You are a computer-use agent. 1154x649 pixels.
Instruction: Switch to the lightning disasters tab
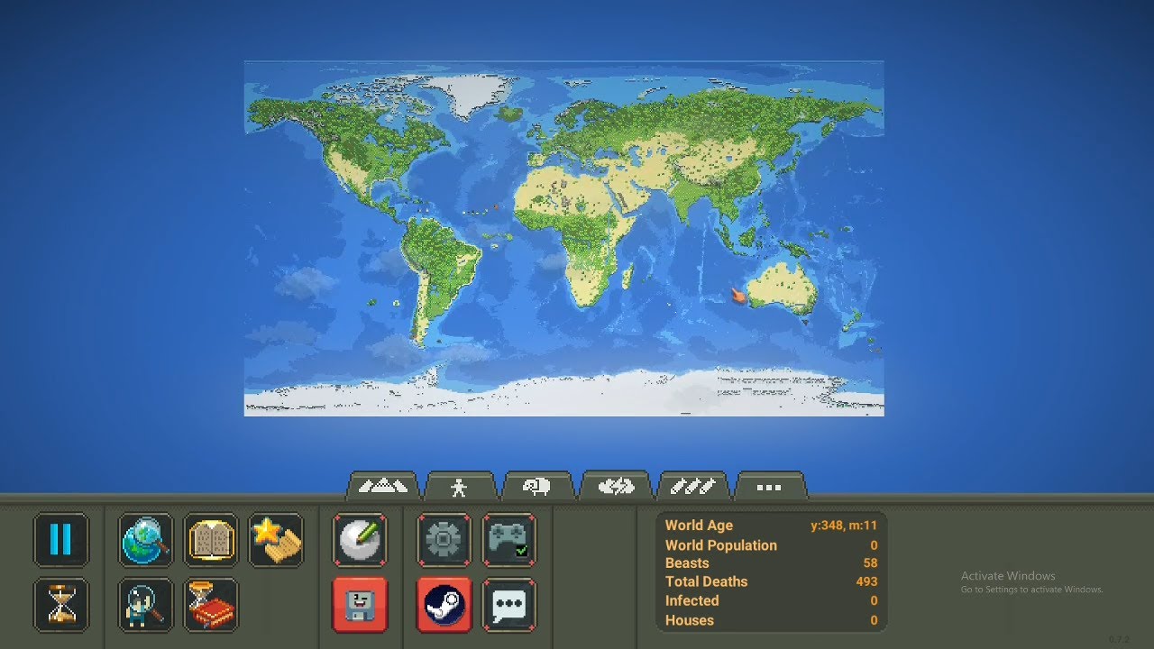tap(616, 486)
